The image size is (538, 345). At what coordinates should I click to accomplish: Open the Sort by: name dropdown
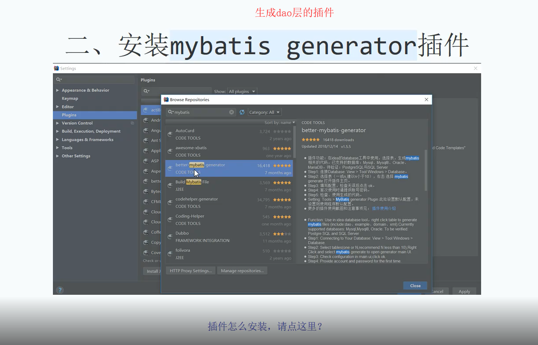click(280, 122)
